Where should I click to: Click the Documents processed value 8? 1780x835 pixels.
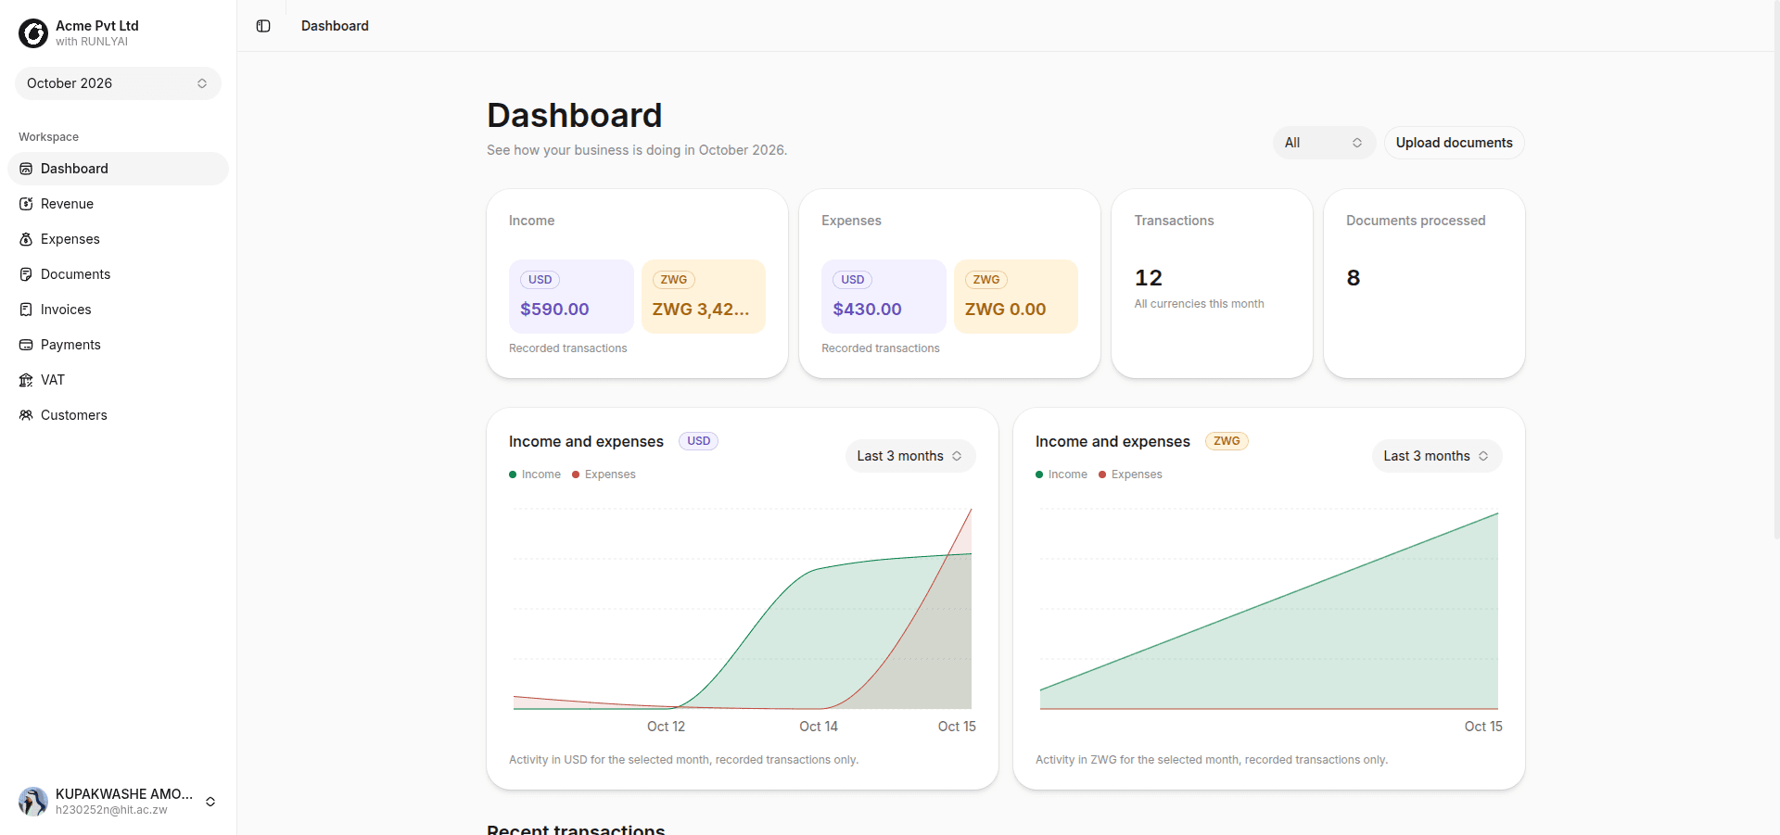tap(1354, 278)
